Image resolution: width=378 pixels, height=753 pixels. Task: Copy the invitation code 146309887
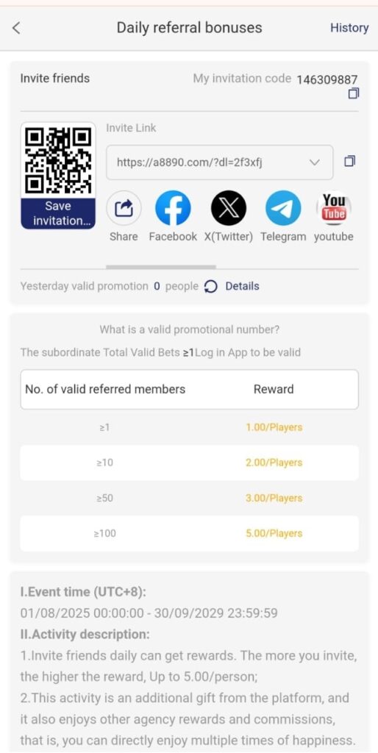click(x=354, y=93)
